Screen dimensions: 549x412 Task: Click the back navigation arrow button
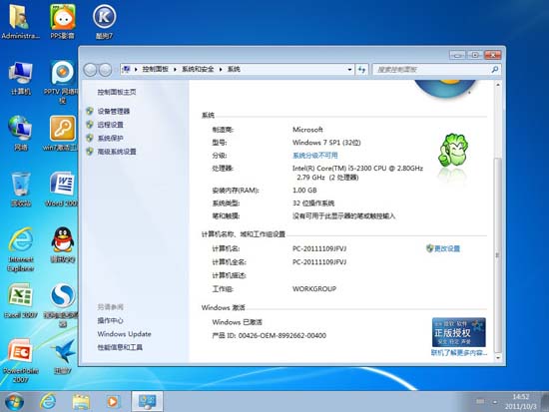[90, 70]
